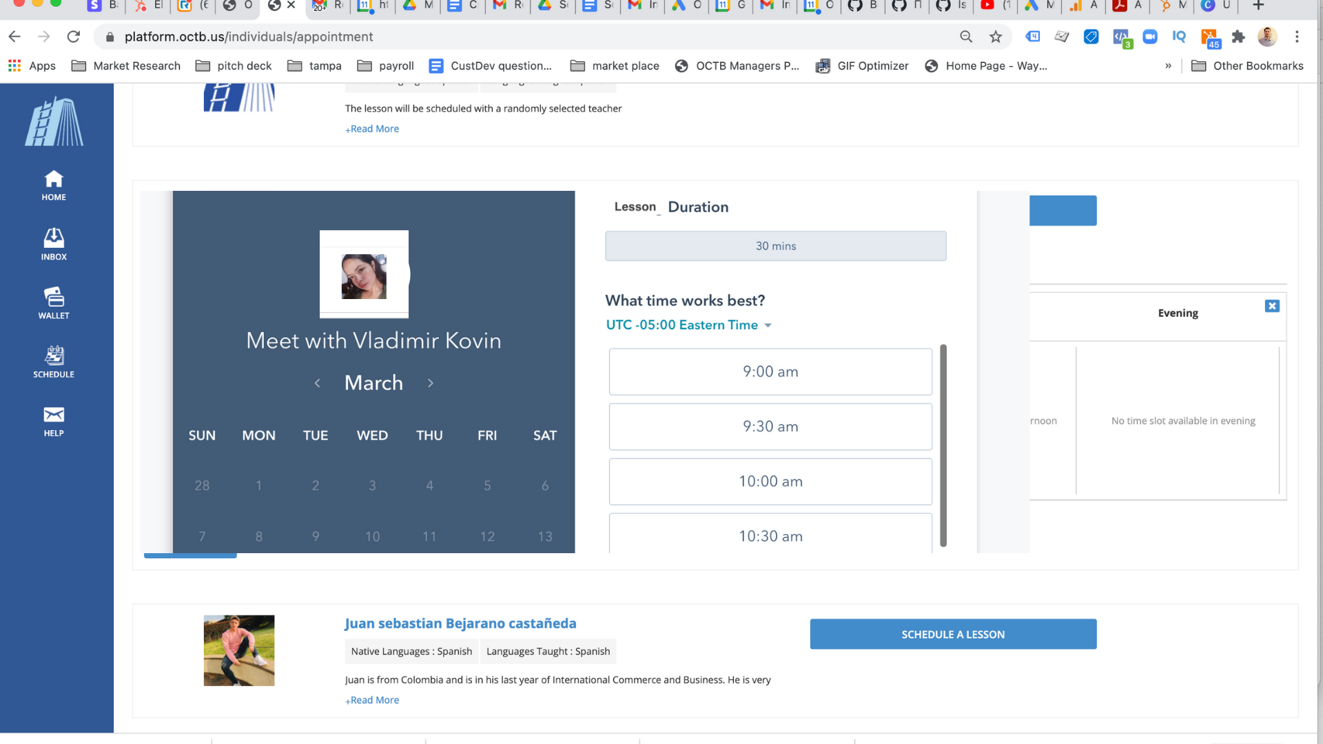Image resolution: width=1323 pixels, height=744 pixels.
Task: Open Juan sebastian Bejarano castañeda profile link
Action: pyautogui.click(x=460, y=623)
